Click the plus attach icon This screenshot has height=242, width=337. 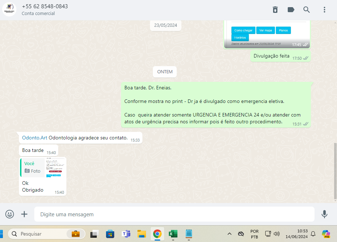pos(24,214)
